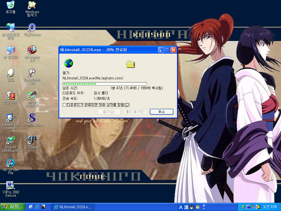This screenshot has height=211, width=281.
Task: Select the FILEServer gear shortcut
Action: 32,30
